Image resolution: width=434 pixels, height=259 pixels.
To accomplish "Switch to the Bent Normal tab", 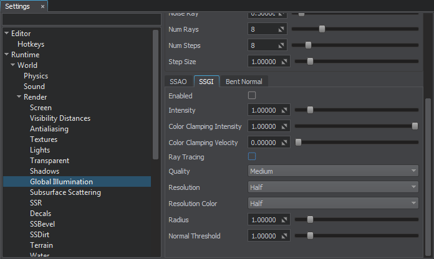I will coord(244,82).
